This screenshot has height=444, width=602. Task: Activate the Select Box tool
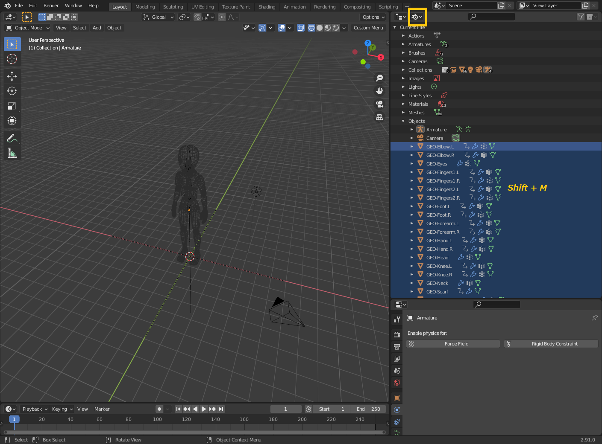12,44
